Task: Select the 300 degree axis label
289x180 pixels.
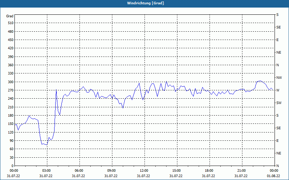Action: click(x=11, y=82)
